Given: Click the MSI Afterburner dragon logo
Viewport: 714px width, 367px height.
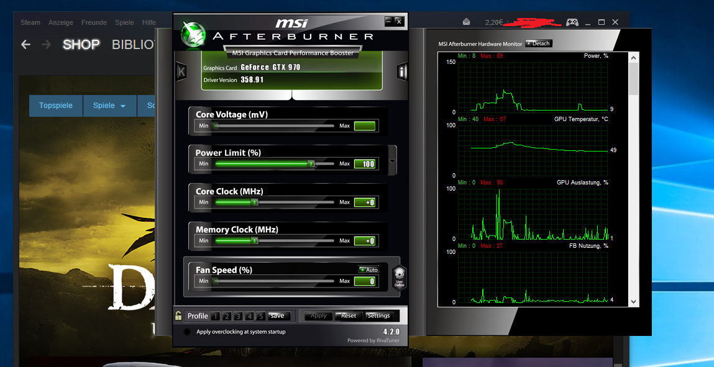Looking at the screenshot, I should [193, 35].
